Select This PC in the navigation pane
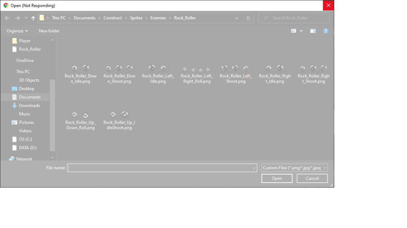 coord(23,72)
